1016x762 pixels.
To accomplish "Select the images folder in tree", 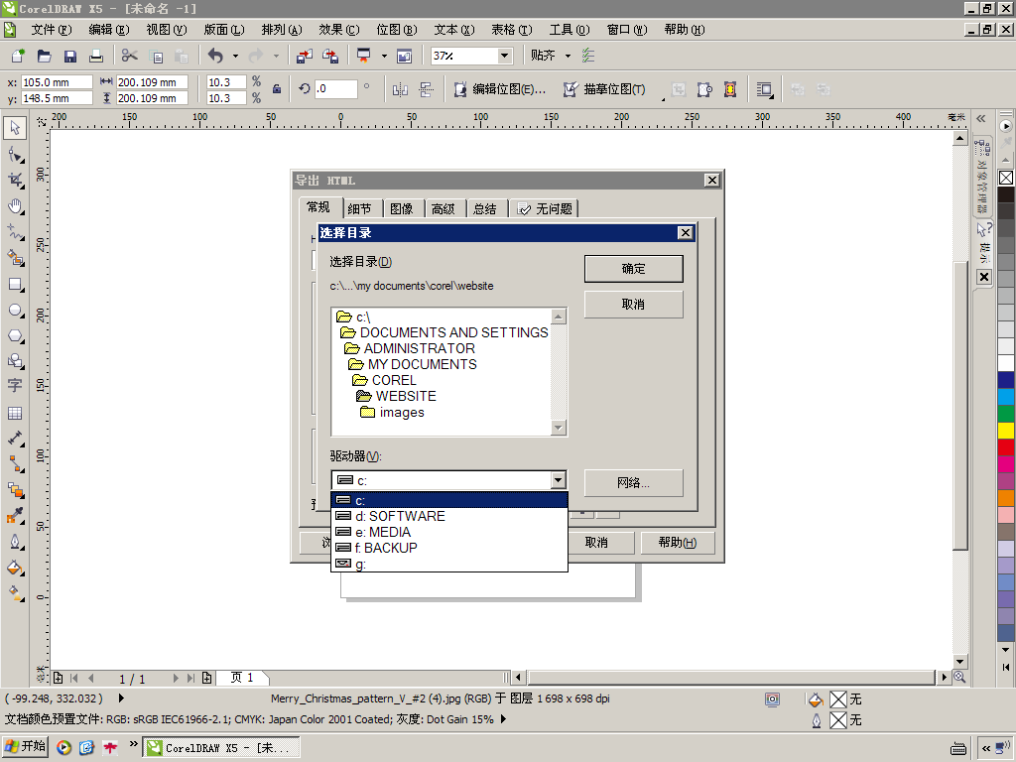I will [x=393, y=412].
